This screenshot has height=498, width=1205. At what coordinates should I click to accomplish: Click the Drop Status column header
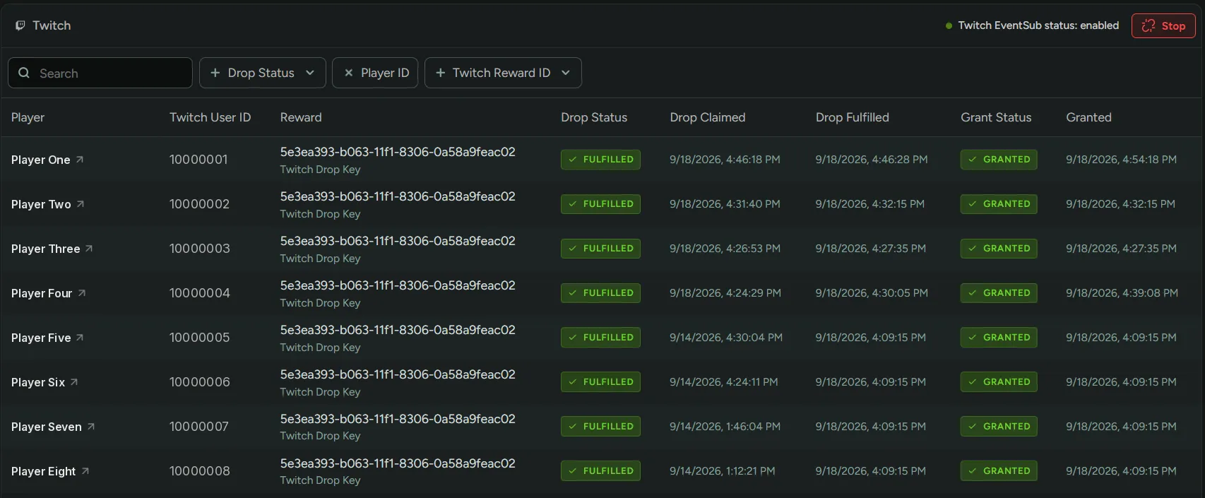(594, 117)
